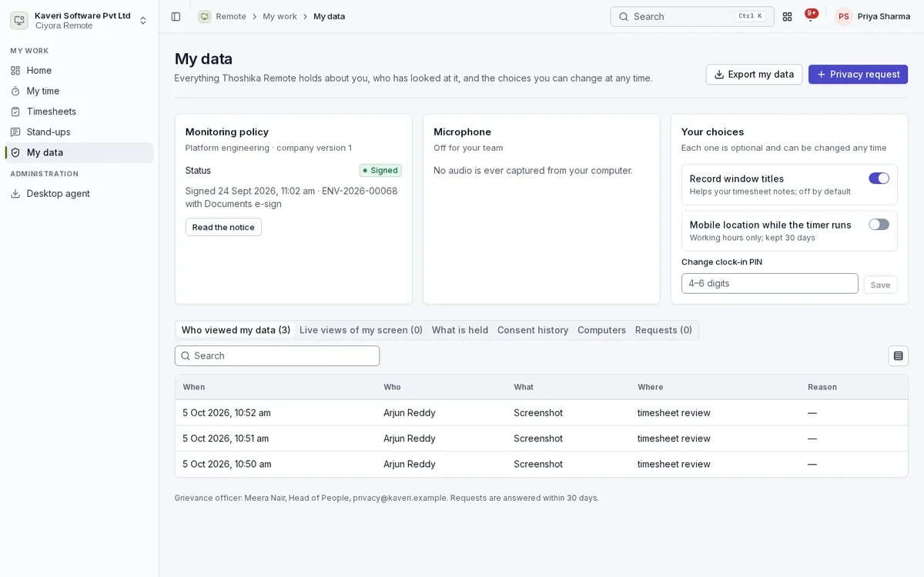Click the Ctrl K shortcut hint
Viewport: 924px width, 577px height.
(x=750, y=16)
